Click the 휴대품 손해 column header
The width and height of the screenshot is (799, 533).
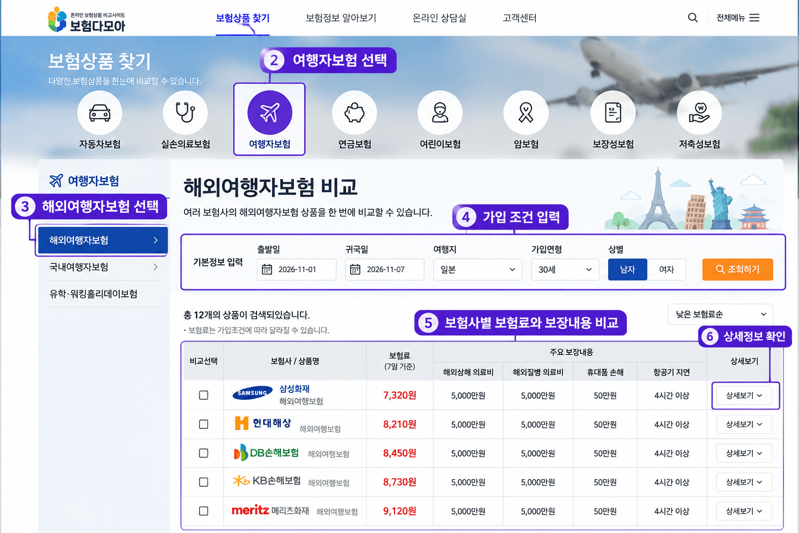[x=605, y=372]
